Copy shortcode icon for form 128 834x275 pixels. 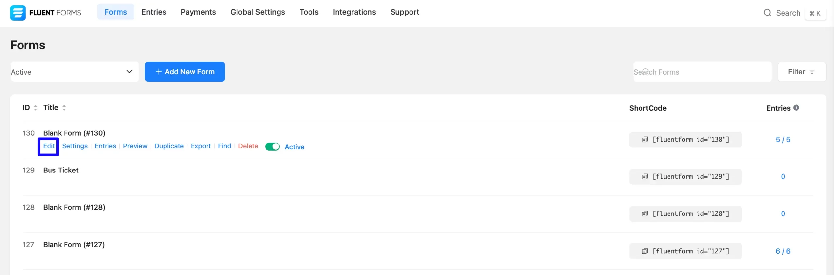pyautogui.click(x=645, y=214)
